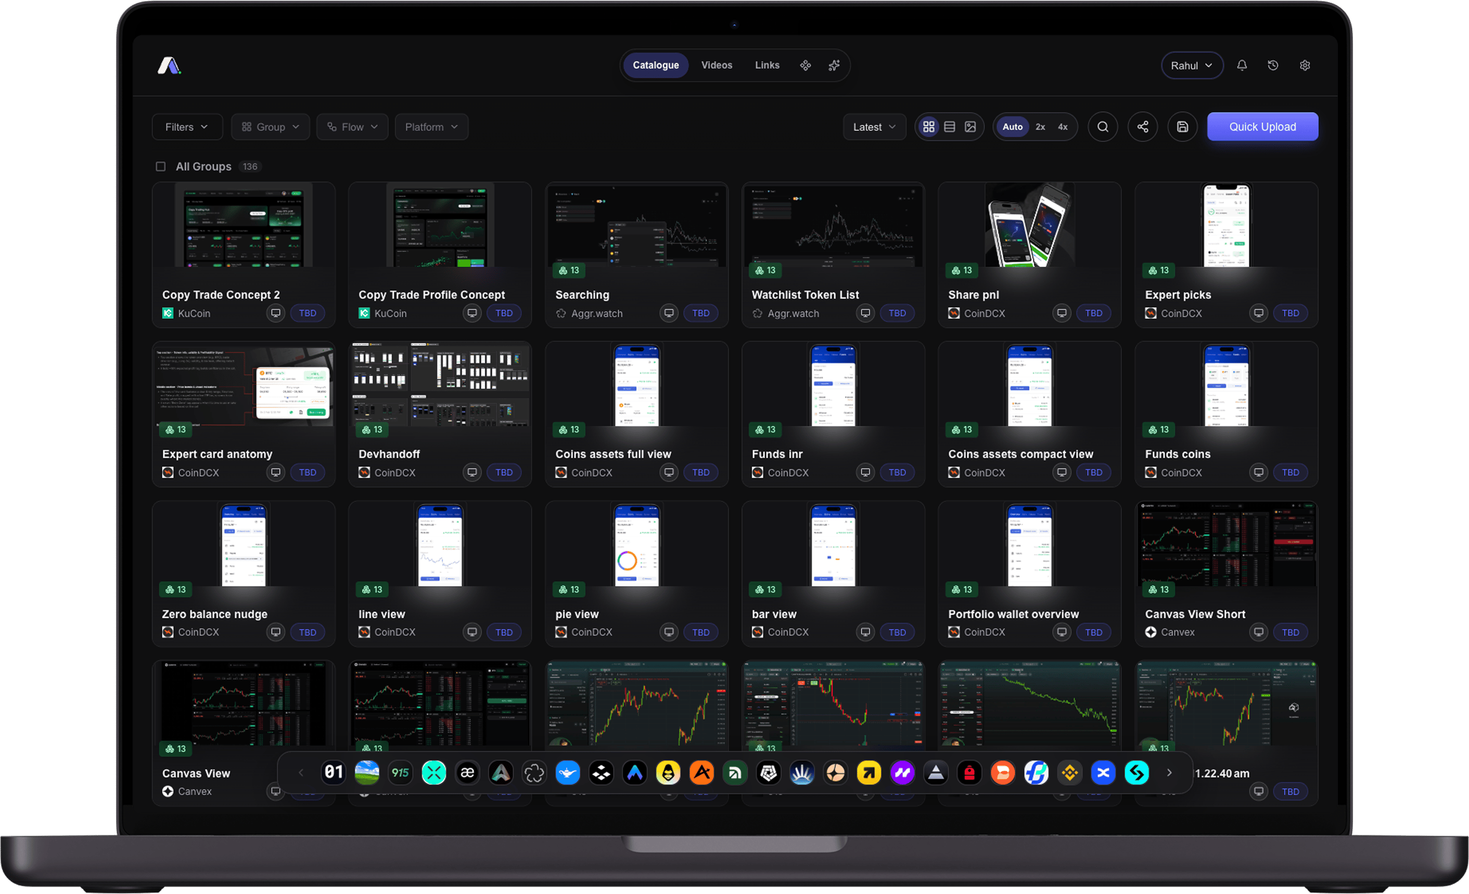Check the All Groups checkbox
Screen dimensions: 1469x894
point(160,166)
